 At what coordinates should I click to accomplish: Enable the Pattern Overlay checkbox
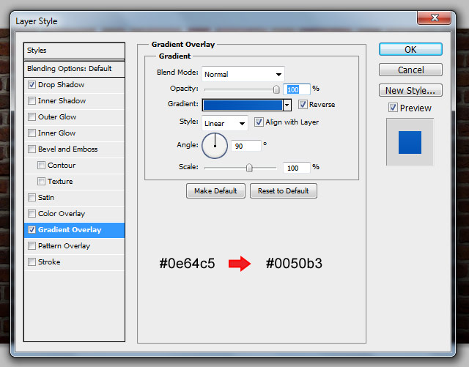coord(32,246)
